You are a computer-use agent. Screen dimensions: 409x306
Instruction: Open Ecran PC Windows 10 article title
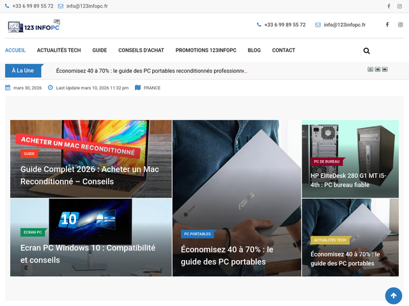(x=88, y=254)
